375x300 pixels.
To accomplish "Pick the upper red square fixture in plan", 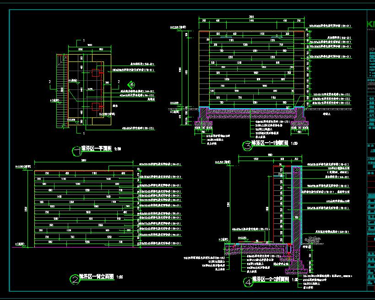I will point(96,73).
